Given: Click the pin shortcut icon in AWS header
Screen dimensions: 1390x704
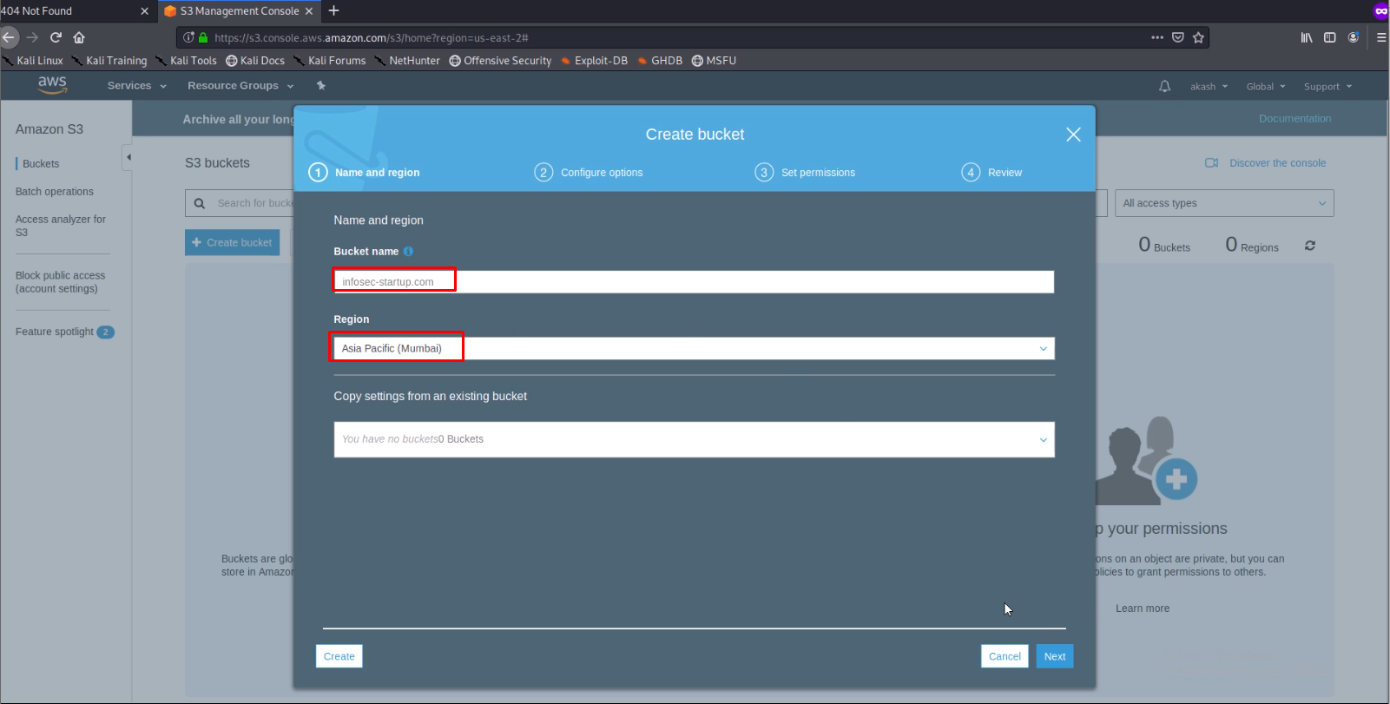Looking at the screenshot, I should [321, 86].
